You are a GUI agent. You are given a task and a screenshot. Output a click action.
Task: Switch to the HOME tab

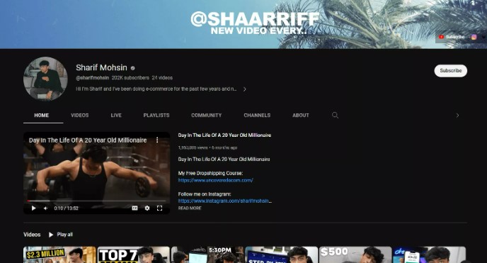42,116
